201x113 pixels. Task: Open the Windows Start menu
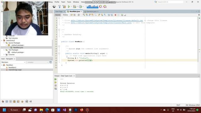pyautogui.click(x=4, y=110)
